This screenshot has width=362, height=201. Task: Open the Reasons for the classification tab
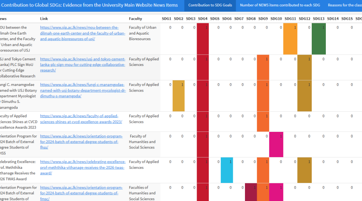(344, 5)
